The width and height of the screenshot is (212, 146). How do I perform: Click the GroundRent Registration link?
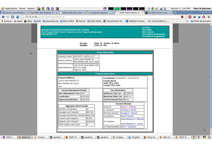153,36
